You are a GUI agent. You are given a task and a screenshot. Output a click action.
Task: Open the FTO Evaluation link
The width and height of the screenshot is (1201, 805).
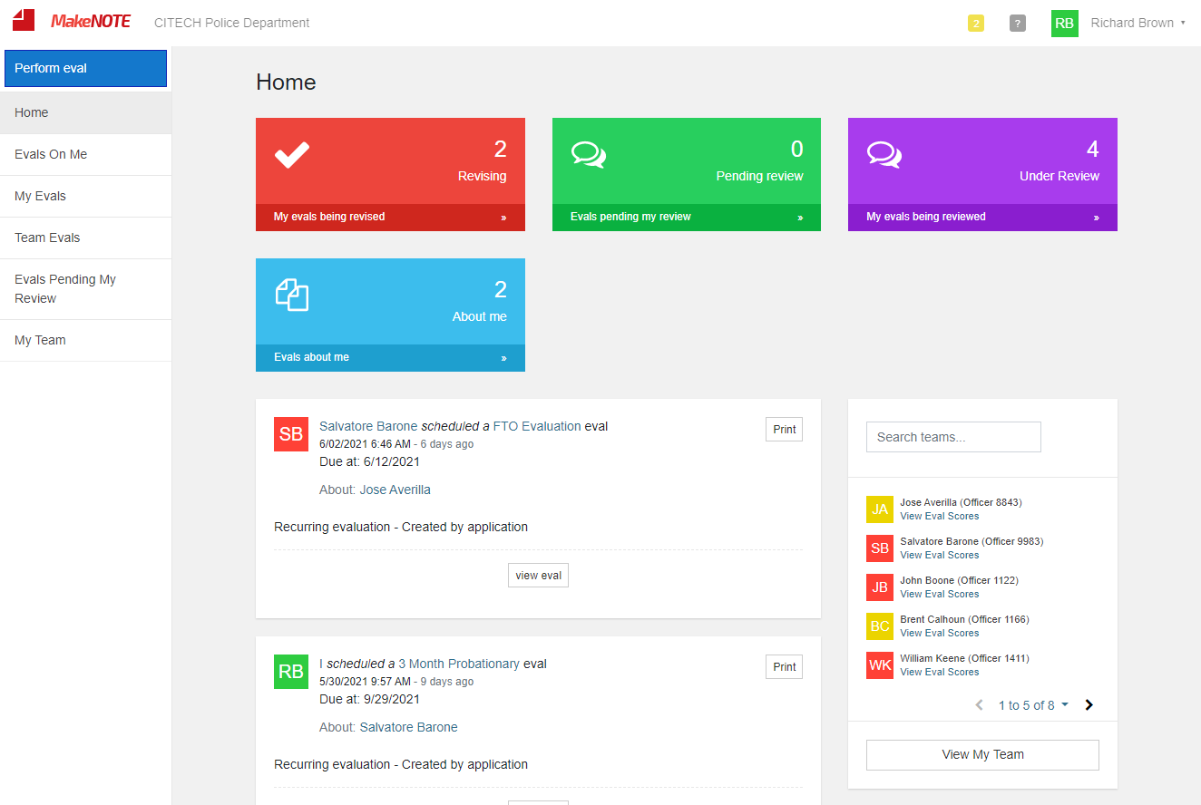(537, 426)
